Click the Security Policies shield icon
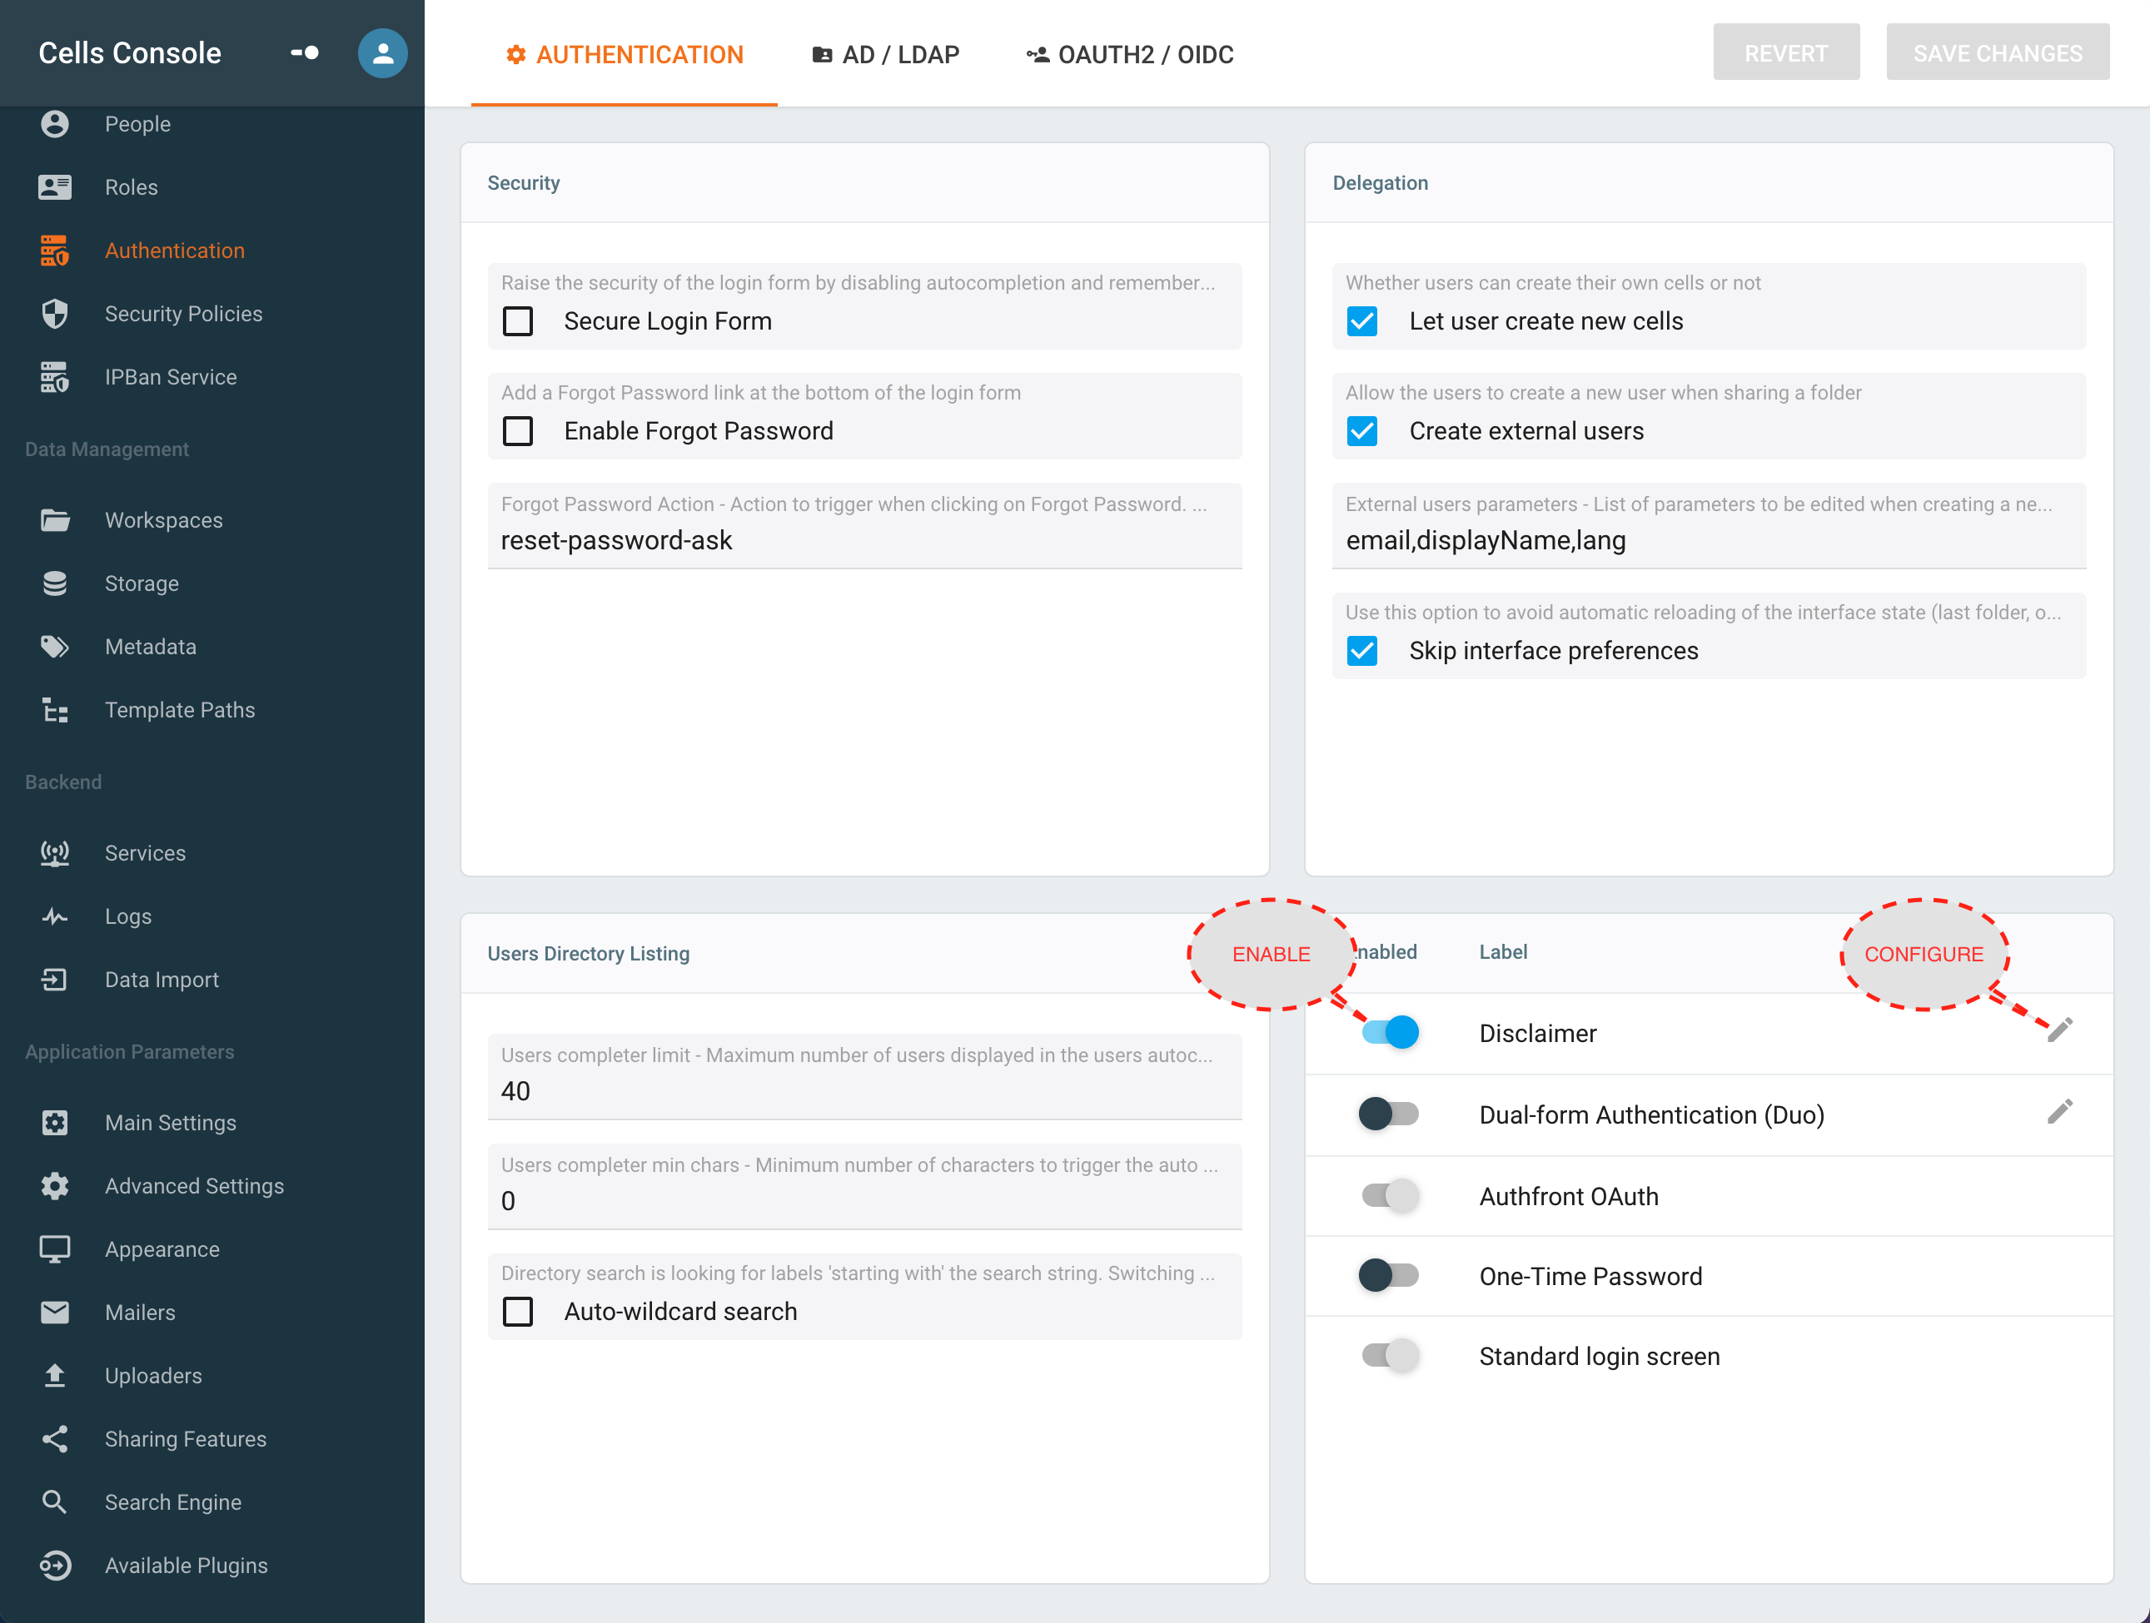 (54, 314)
